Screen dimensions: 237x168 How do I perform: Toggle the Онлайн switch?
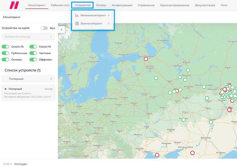[x=5, y=60]
